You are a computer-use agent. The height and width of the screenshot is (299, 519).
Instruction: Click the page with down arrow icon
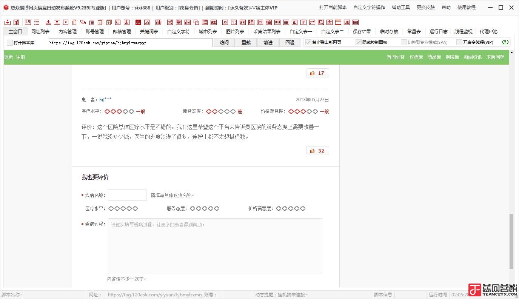coord(100,22)
